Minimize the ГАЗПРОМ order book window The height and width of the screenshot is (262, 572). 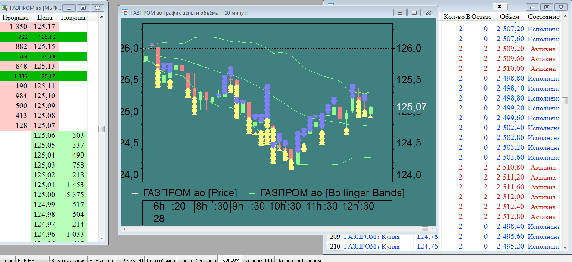pos(70,8)
